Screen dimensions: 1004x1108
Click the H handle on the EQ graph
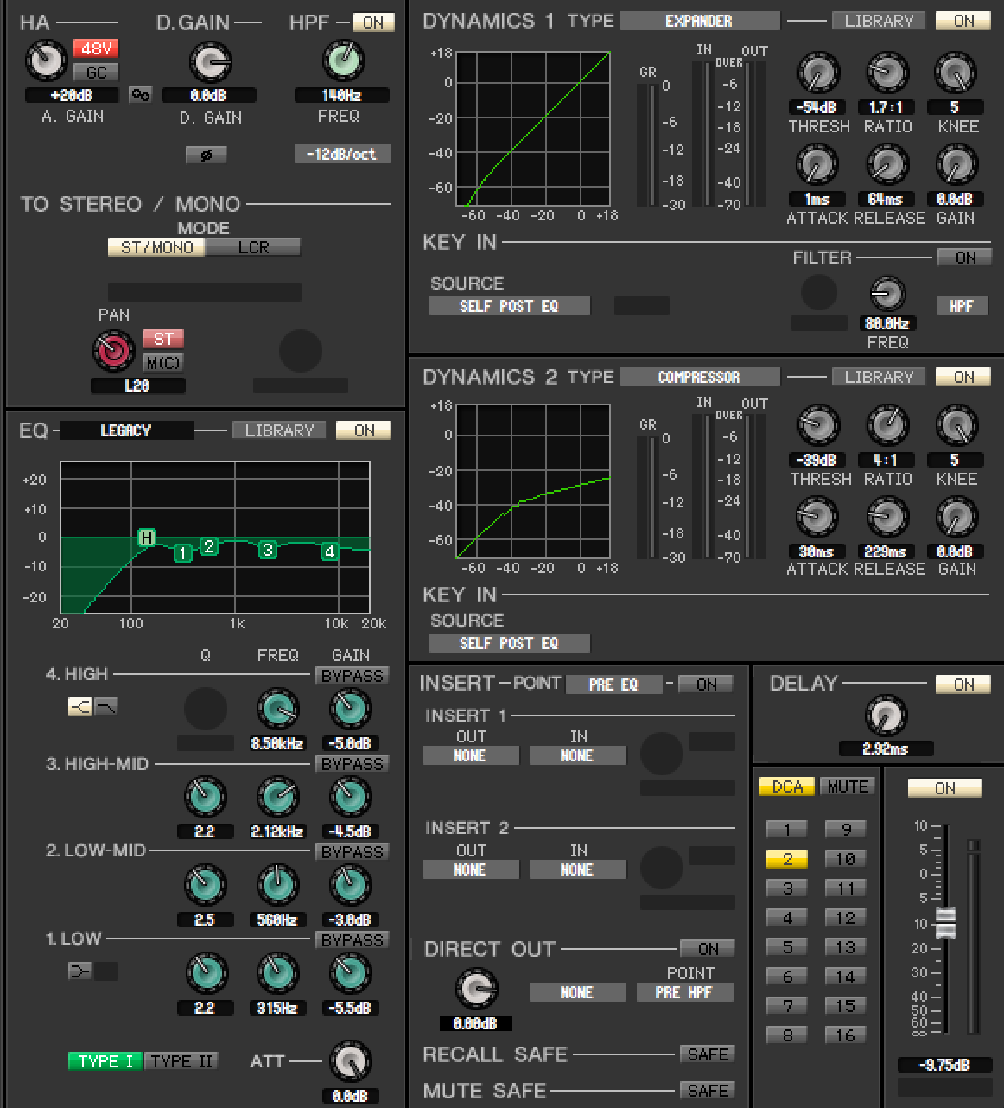(147, 538)
